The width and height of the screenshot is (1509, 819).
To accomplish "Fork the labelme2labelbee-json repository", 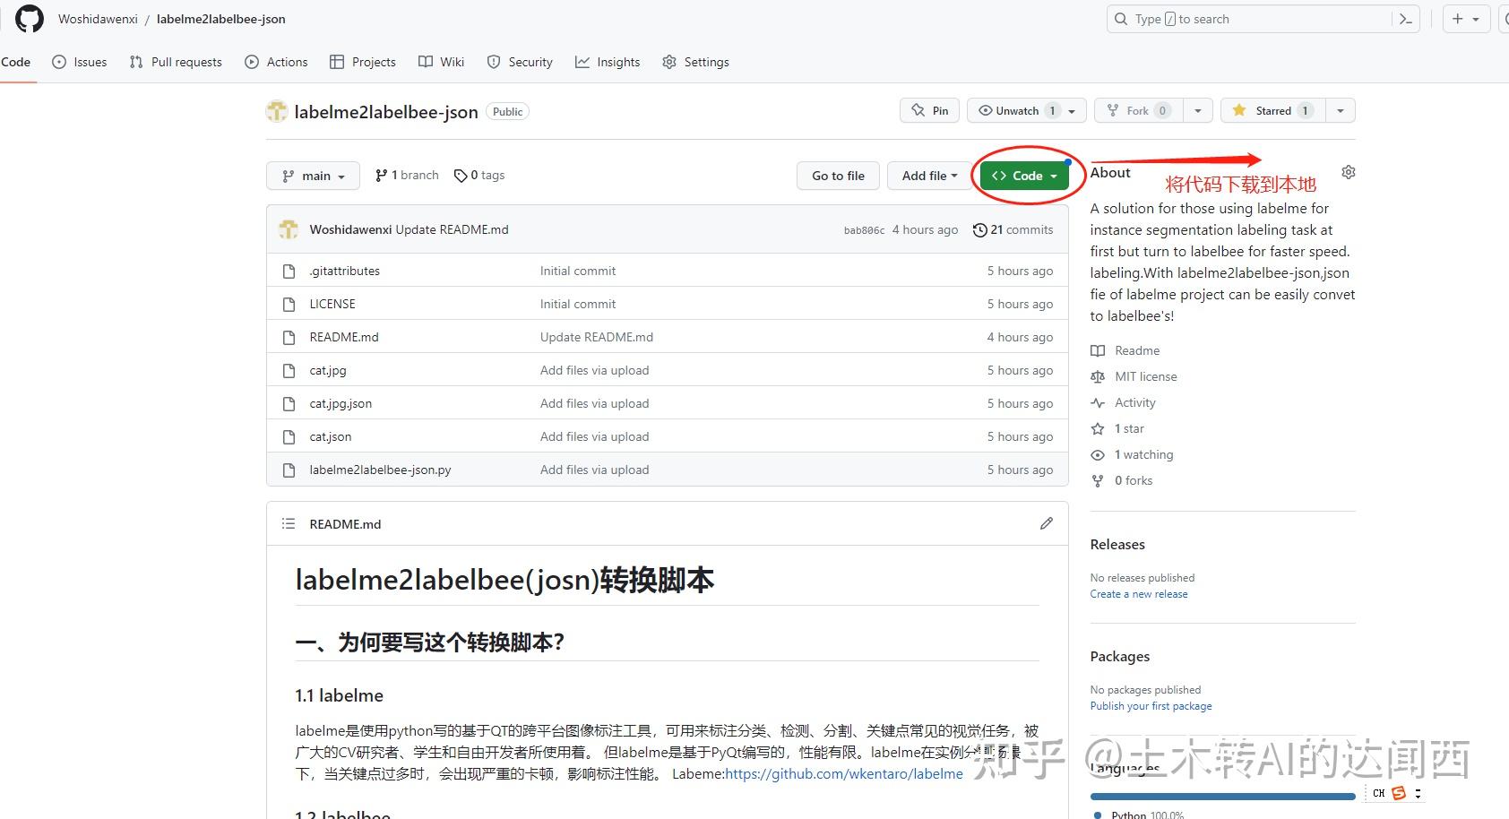I will click(x=1139, y=109).
